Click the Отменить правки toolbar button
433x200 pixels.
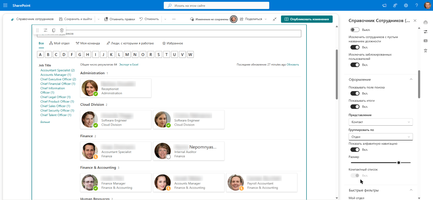(x=120, y=19)
